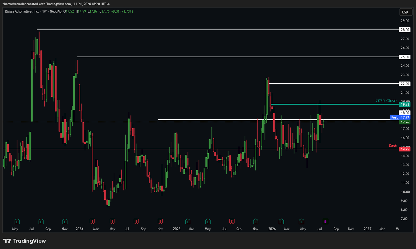Click the red earnings marker for May 2024

[112, 222]
